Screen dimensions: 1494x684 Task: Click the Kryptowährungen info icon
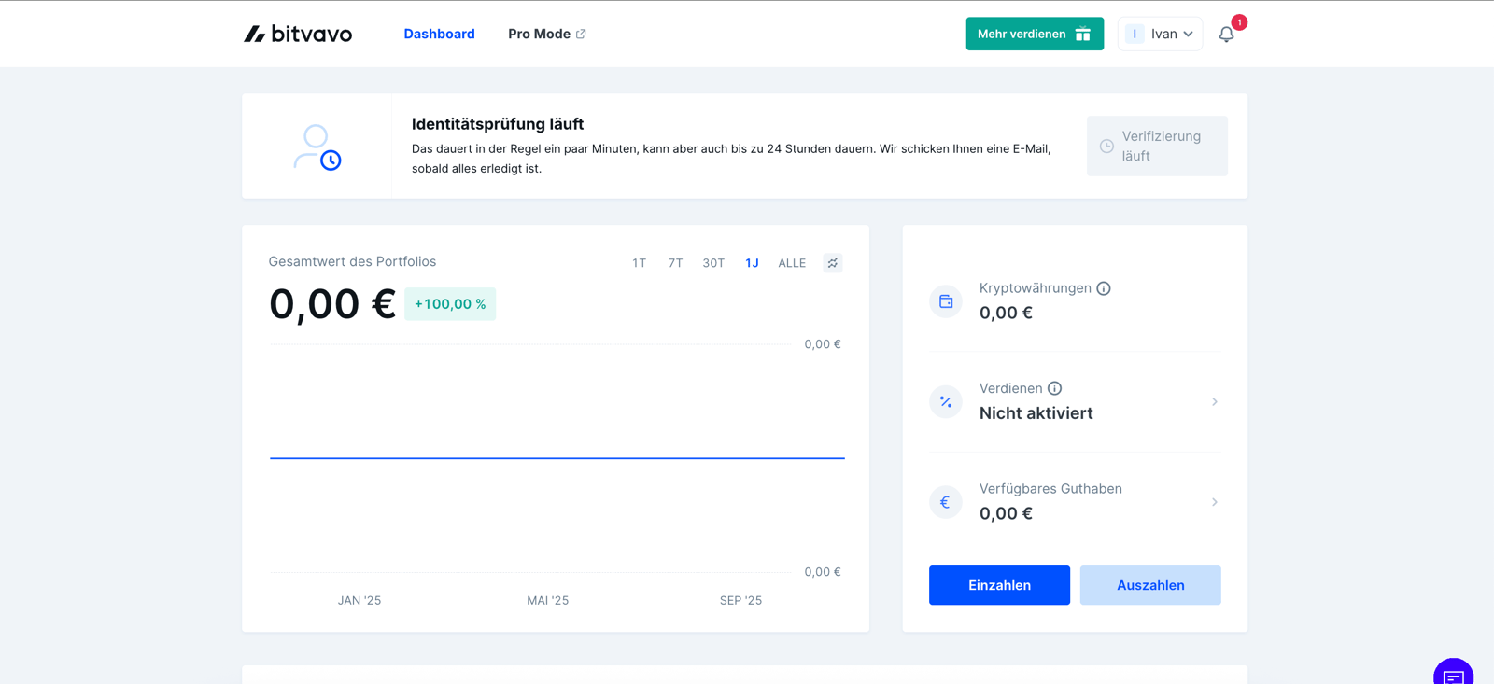1104,288
